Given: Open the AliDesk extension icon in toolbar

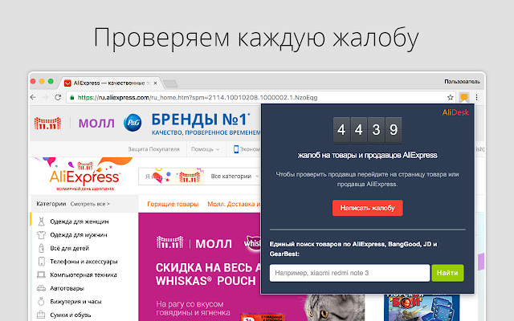Looking at the screenshot, I should click(x=464, y=97).
